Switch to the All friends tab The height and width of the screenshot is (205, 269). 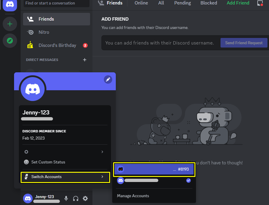click(x=161, y=3)
